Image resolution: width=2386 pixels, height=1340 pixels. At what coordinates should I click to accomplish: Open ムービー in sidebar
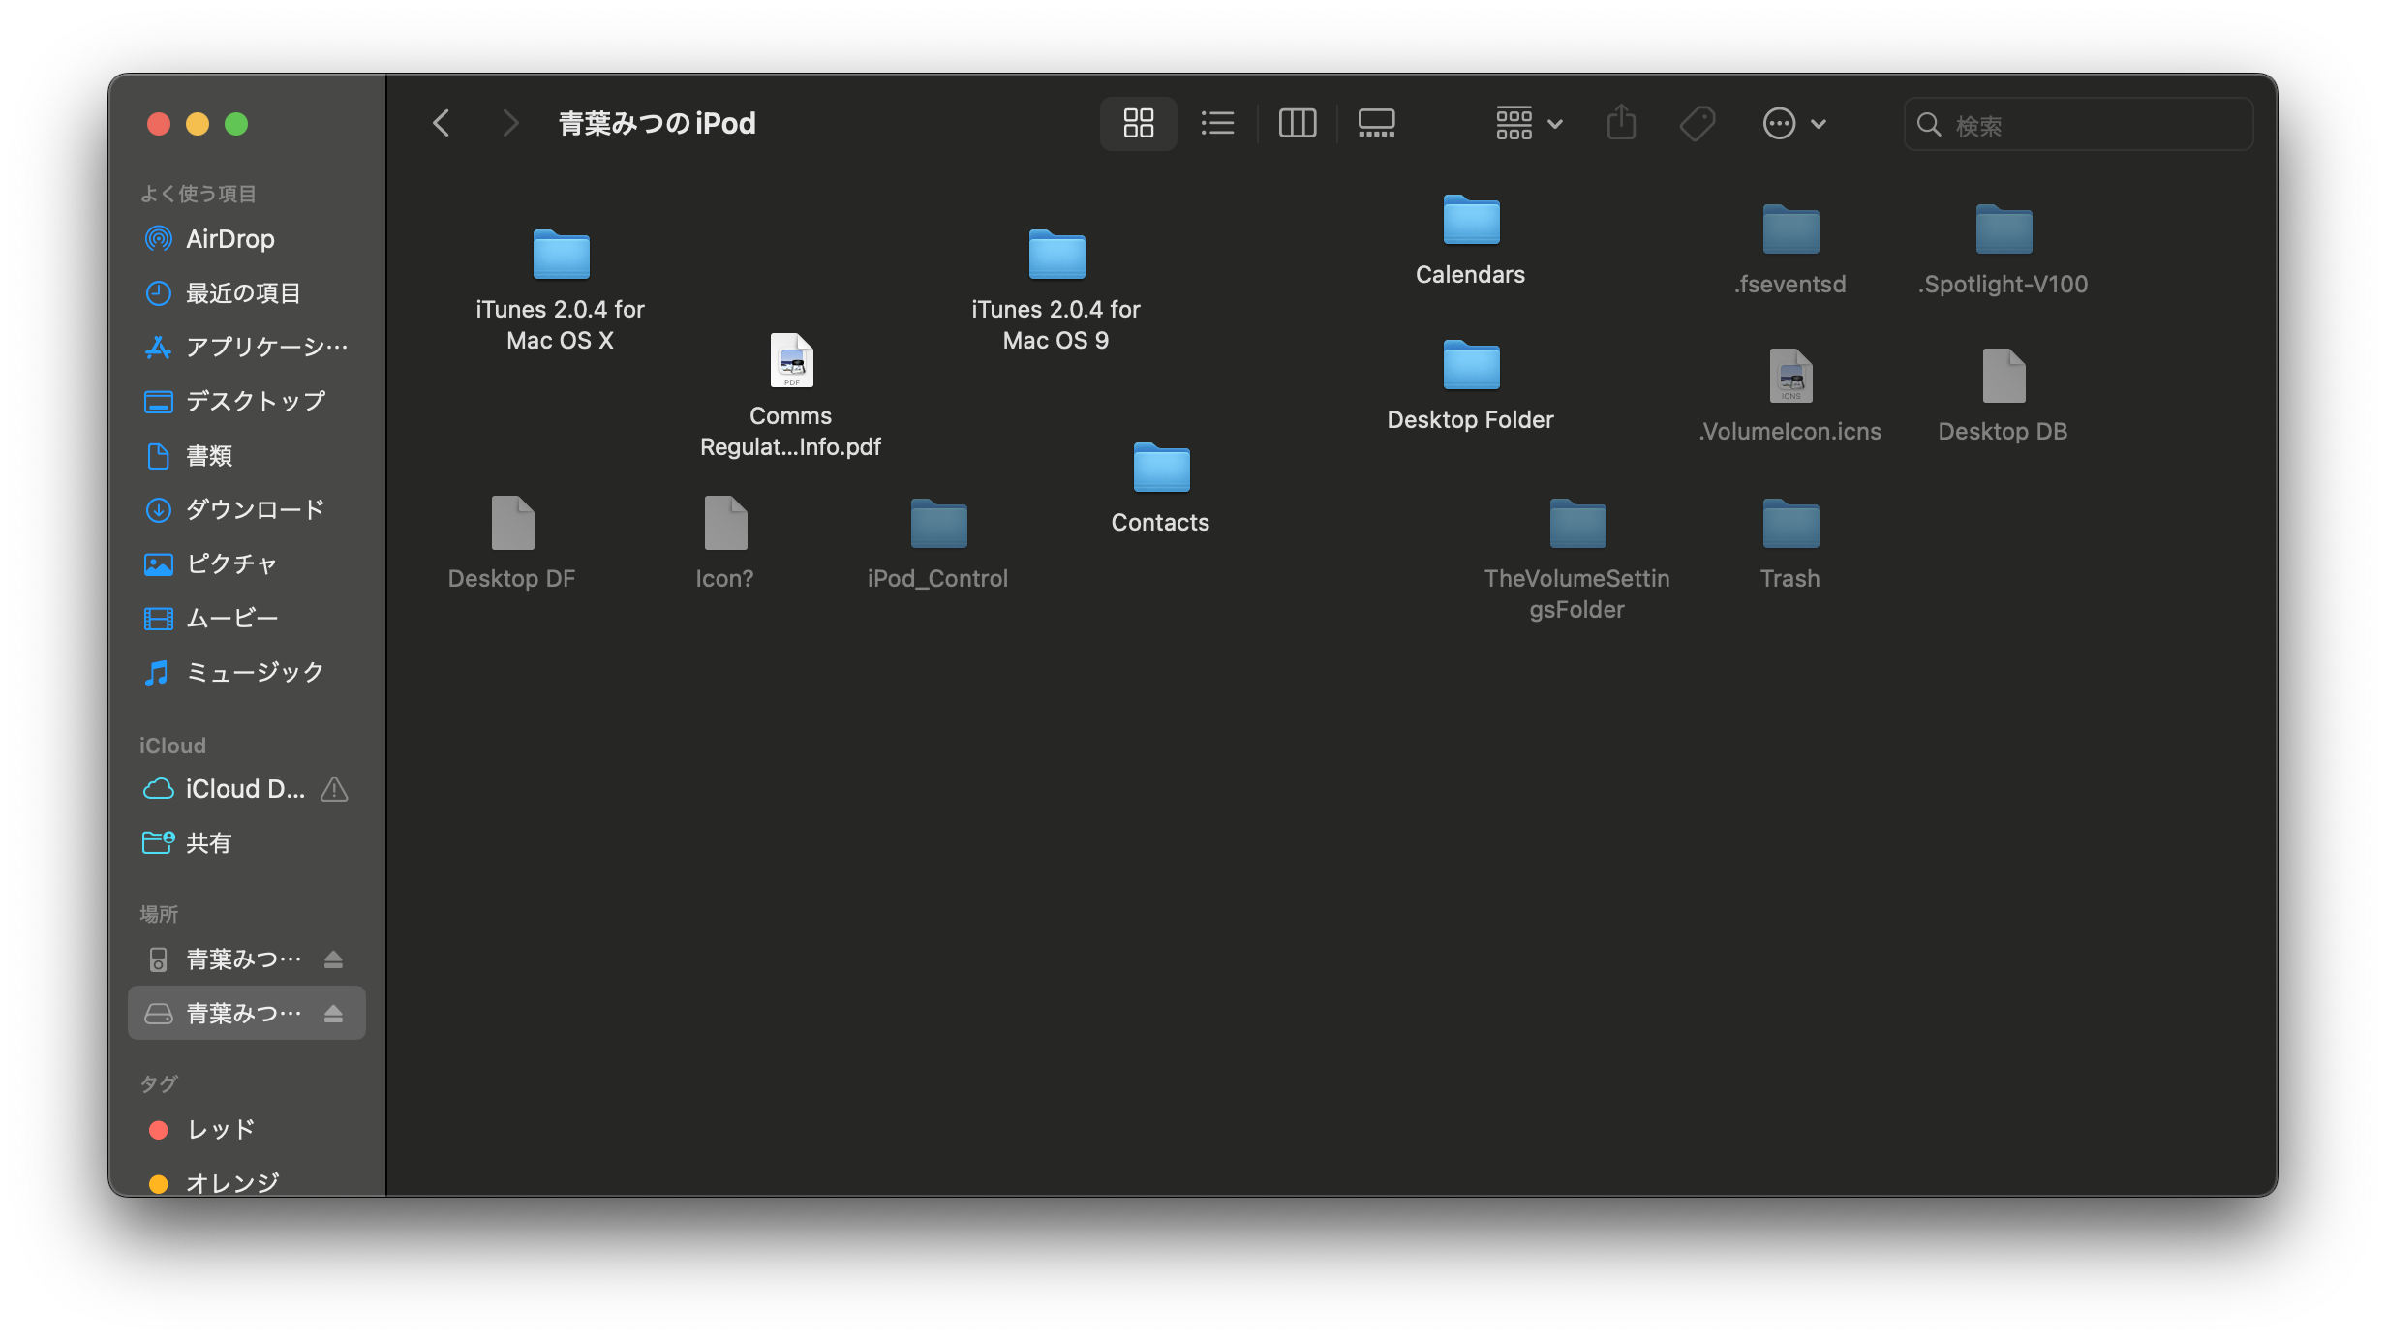coord(246,618)
